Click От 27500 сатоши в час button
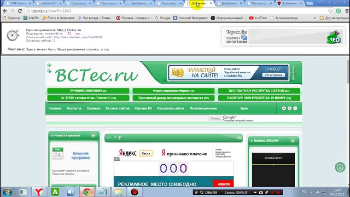The height and width of the screenshot is (197, 350). click(88, 98)
